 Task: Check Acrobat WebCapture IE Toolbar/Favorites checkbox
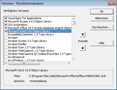point(6,54)
